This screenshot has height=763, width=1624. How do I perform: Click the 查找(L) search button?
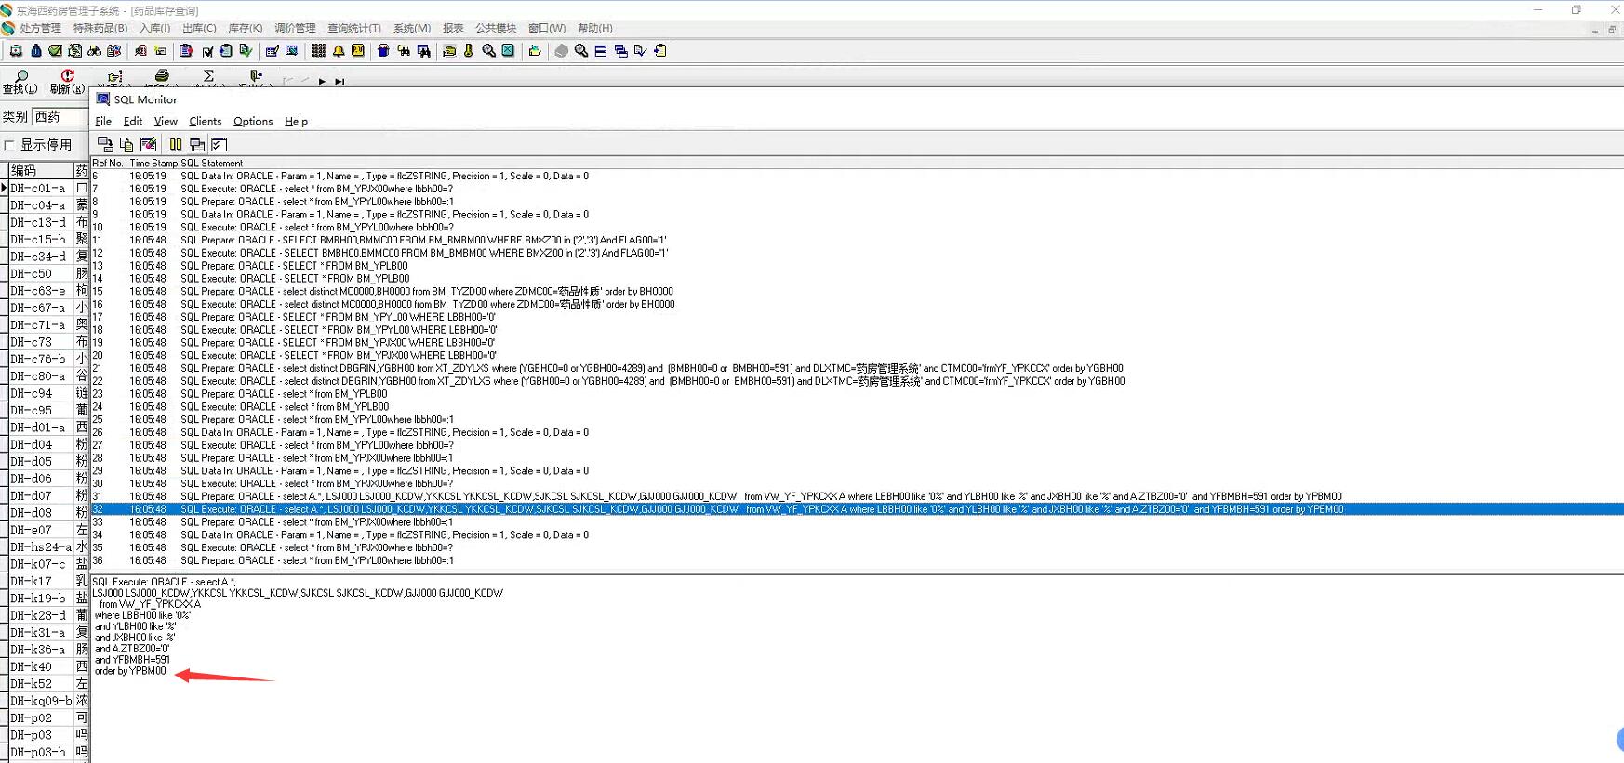[x=20, y=82]
